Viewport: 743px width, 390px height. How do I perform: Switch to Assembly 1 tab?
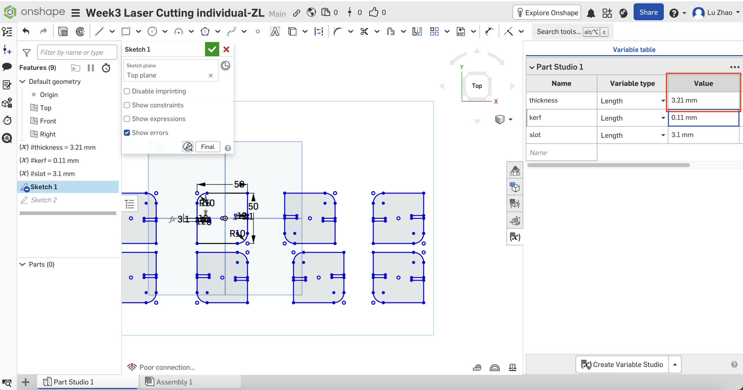pos(174,382)
